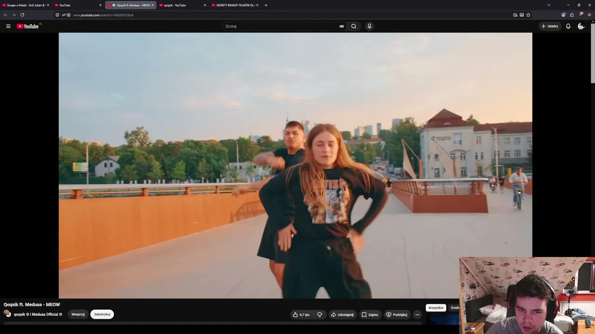The height and width of the screenshot is (334, 595).
Task: Open a new browser tab
Action: tap(266, 5)
